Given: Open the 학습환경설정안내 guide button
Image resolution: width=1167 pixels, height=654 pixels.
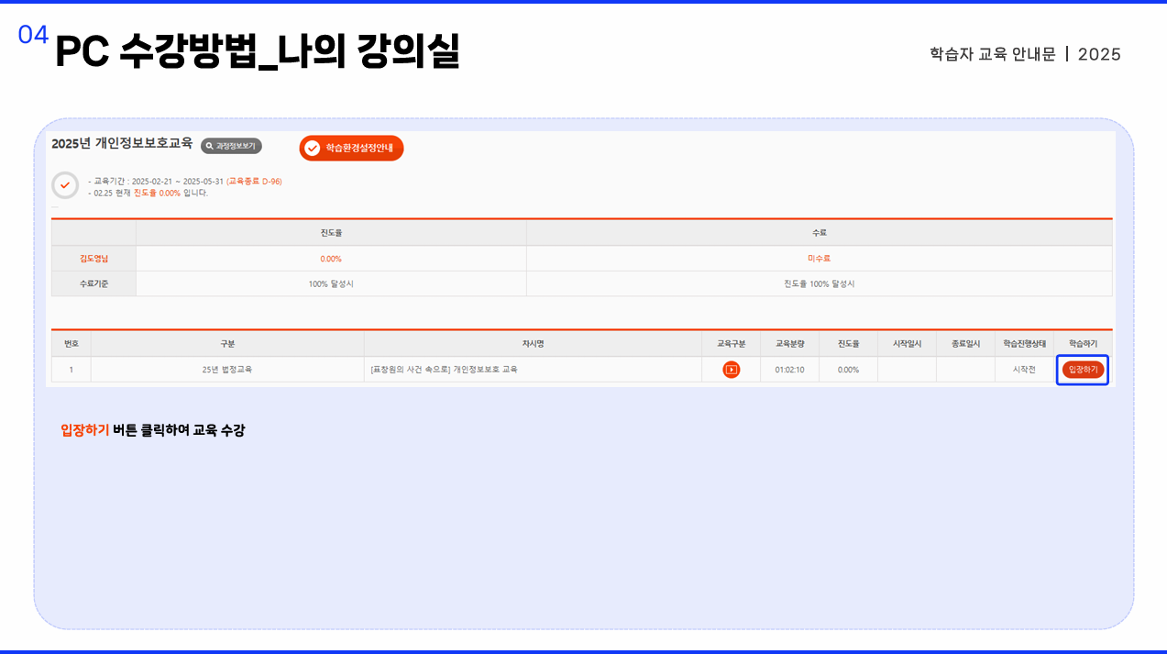Looking at the screenshot, I should (351, 148).
